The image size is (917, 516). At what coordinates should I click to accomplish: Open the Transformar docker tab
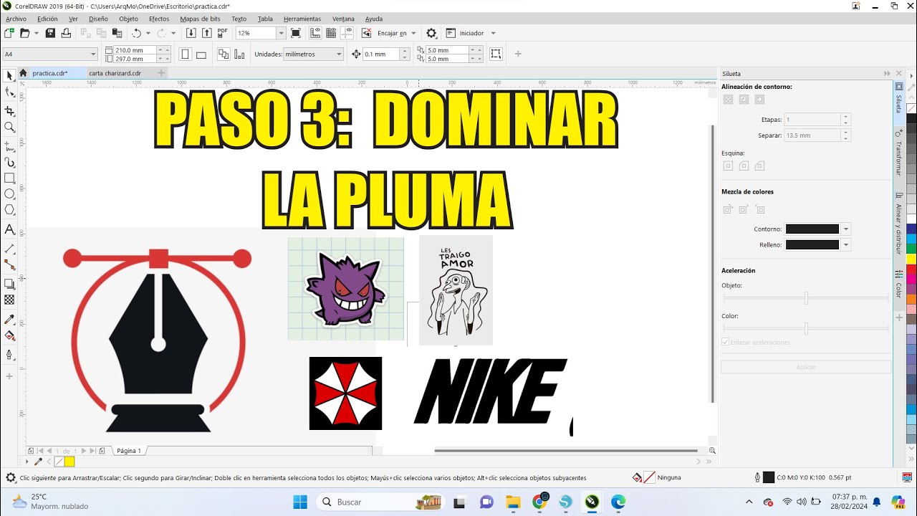[898, 154]
